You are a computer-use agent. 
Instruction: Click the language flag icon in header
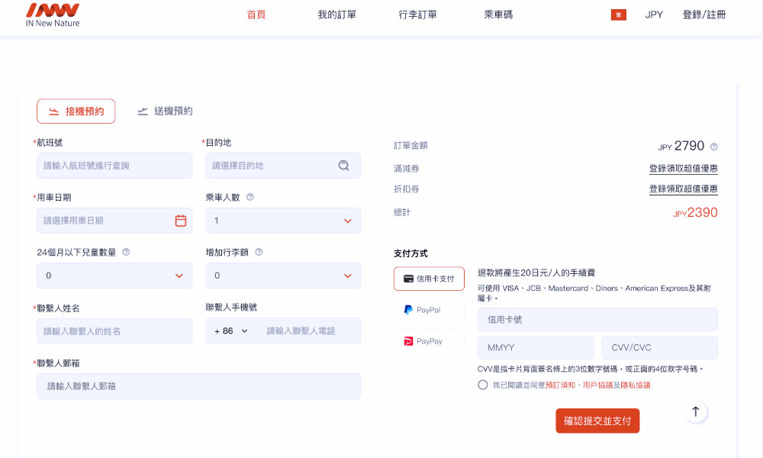(619, 15)
